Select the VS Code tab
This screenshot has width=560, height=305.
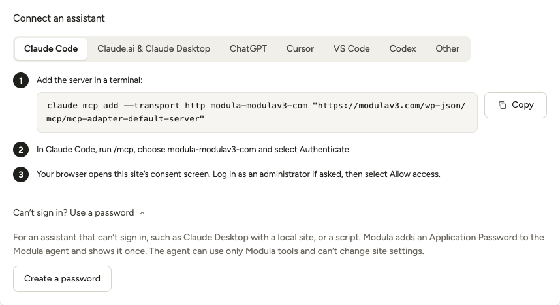(x=351, y=48)
